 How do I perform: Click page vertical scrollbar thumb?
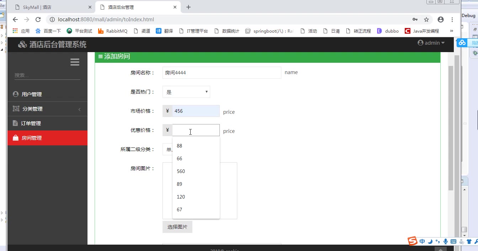[x=451, y=128]
